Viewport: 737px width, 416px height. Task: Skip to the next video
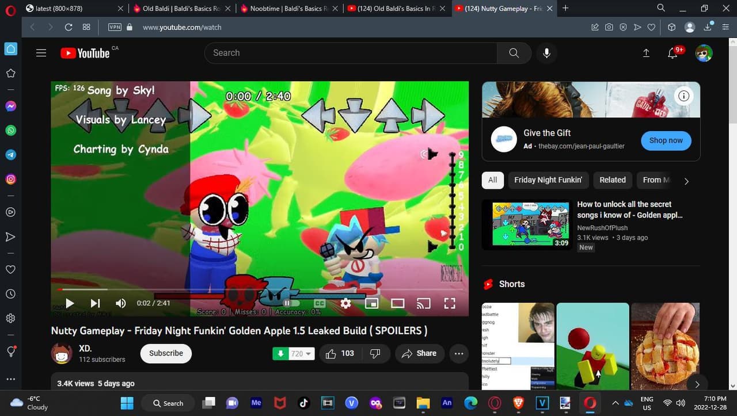click(x=95, y=303)
